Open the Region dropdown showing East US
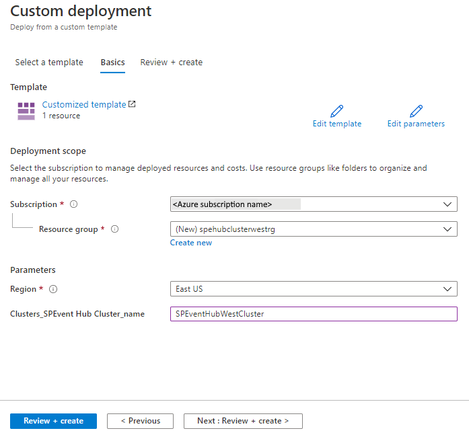This screenshot has height=441, width=469. click(314, 289)
